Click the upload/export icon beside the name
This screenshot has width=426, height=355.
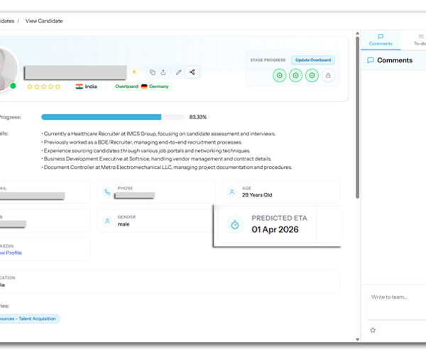click(x=164, y=72)
